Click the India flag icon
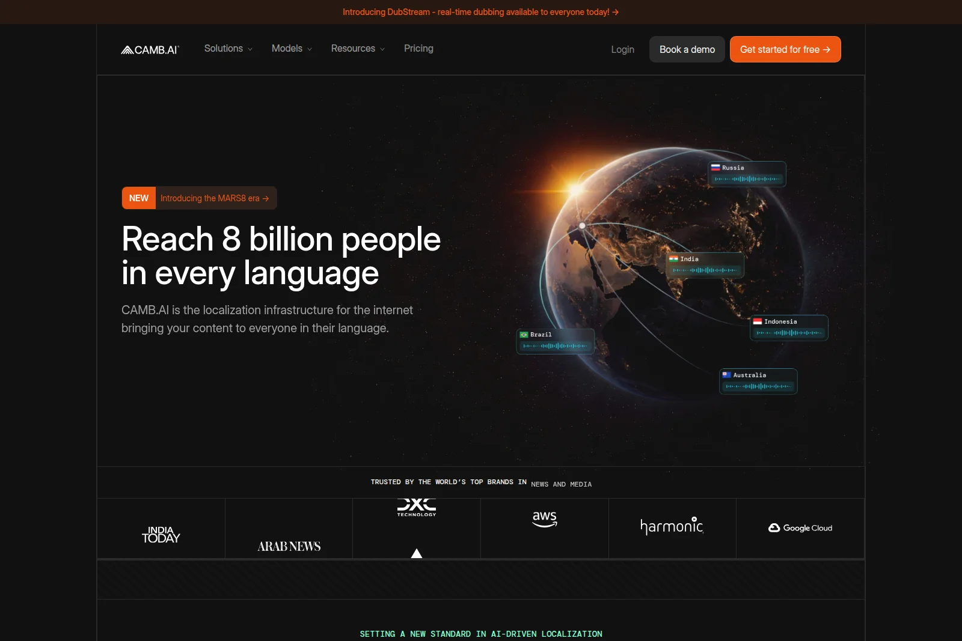Image resolution: width=962 pixels, height=641 pixels. pos(673,259)
